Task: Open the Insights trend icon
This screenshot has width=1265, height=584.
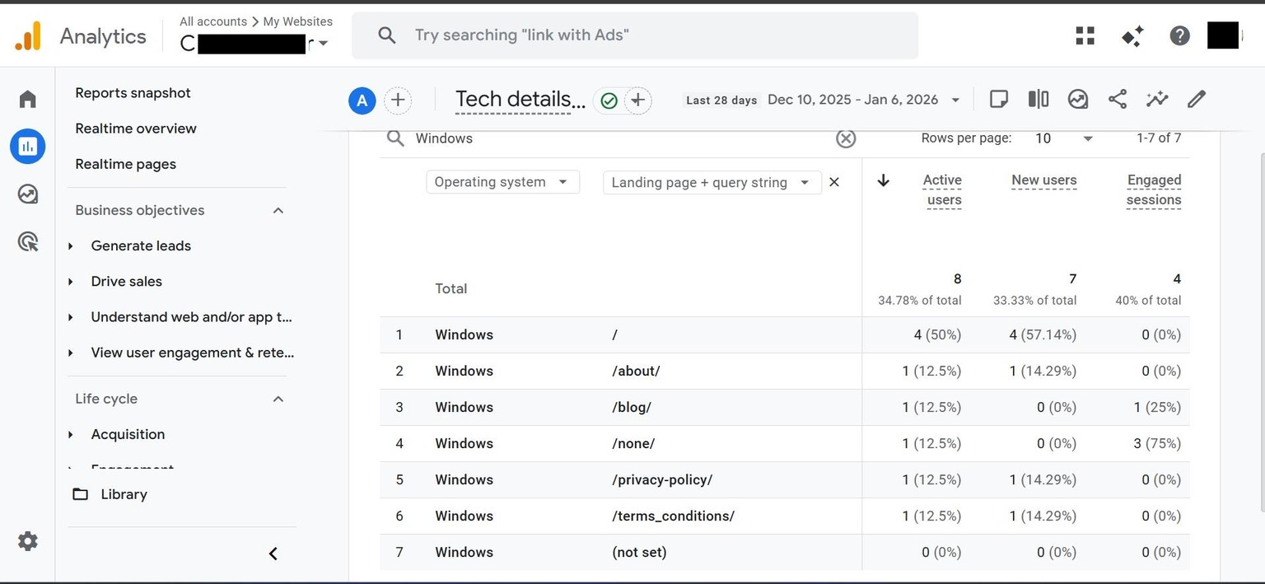Action: coord(1157,100)
